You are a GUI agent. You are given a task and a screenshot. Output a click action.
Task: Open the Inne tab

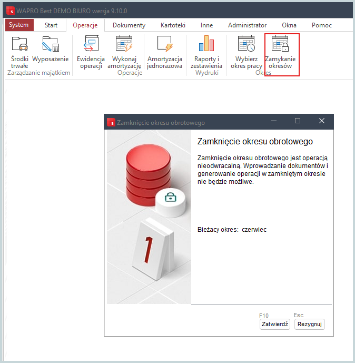pos(206,25)
